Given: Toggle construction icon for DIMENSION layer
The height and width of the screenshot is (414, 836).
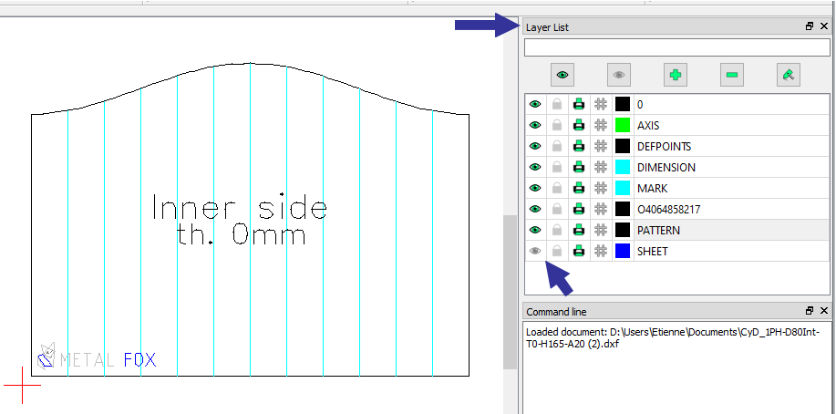Looking at the screenshot, I should tap(601, 167).
